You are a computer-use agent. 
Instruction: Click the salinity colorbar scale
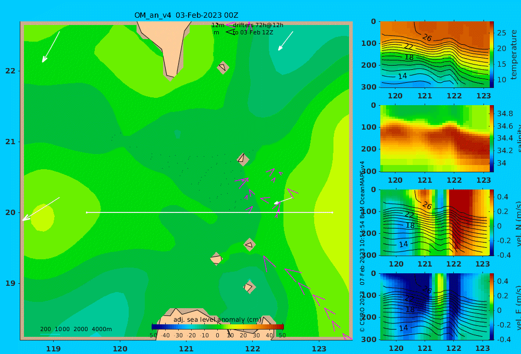point(492,138)
